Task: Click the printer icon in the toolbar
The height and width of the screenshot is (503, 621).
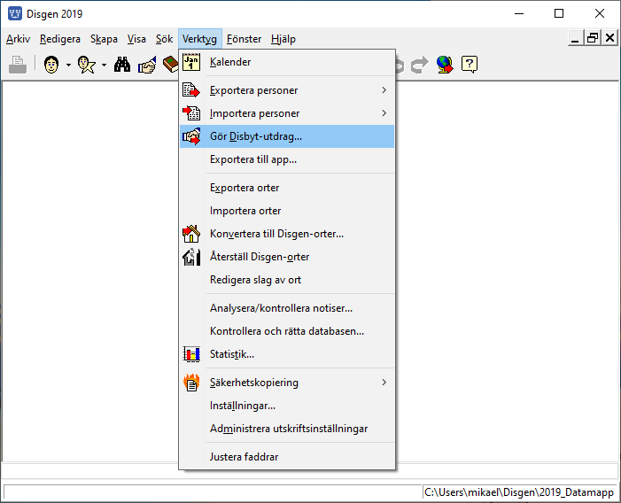Action: (x=18, y=65)
